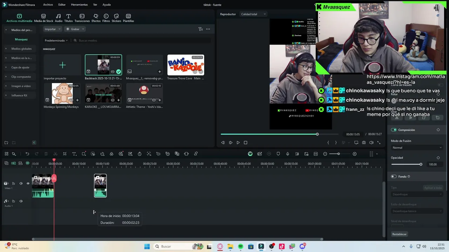The width and height of the screenshot is (449, 252).
Task: Click the timeline layout grid icon
Action: pos(371,154)
